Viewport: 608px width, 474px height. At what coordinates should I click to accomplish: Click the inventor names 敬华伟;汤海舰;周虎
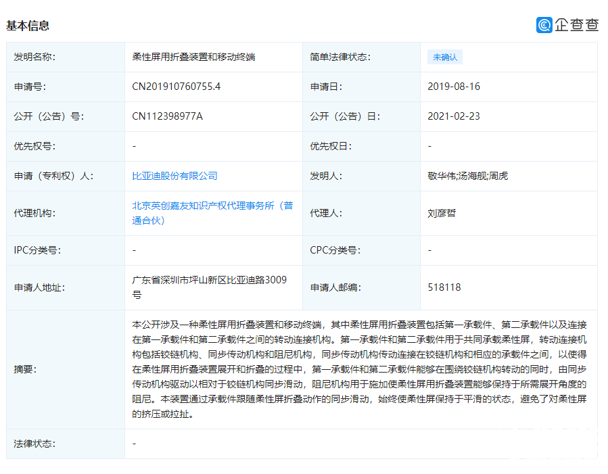[x=468, y=176]
